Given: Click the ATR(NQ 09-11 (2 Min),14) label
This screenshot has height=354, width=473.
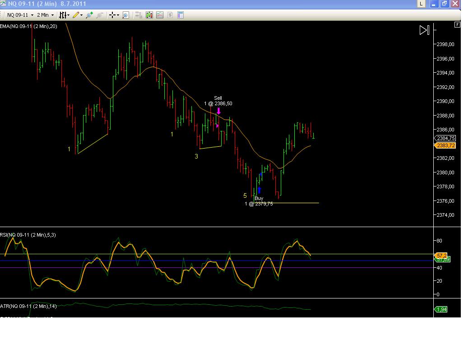Looking at the screenshot, I should tap(28, 306).
